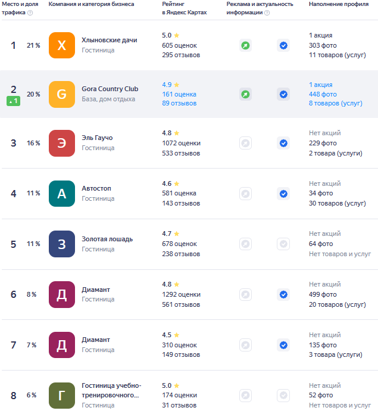Click 'Рейтинг в Яндекс Картах' column header

[x=184, y=8]
